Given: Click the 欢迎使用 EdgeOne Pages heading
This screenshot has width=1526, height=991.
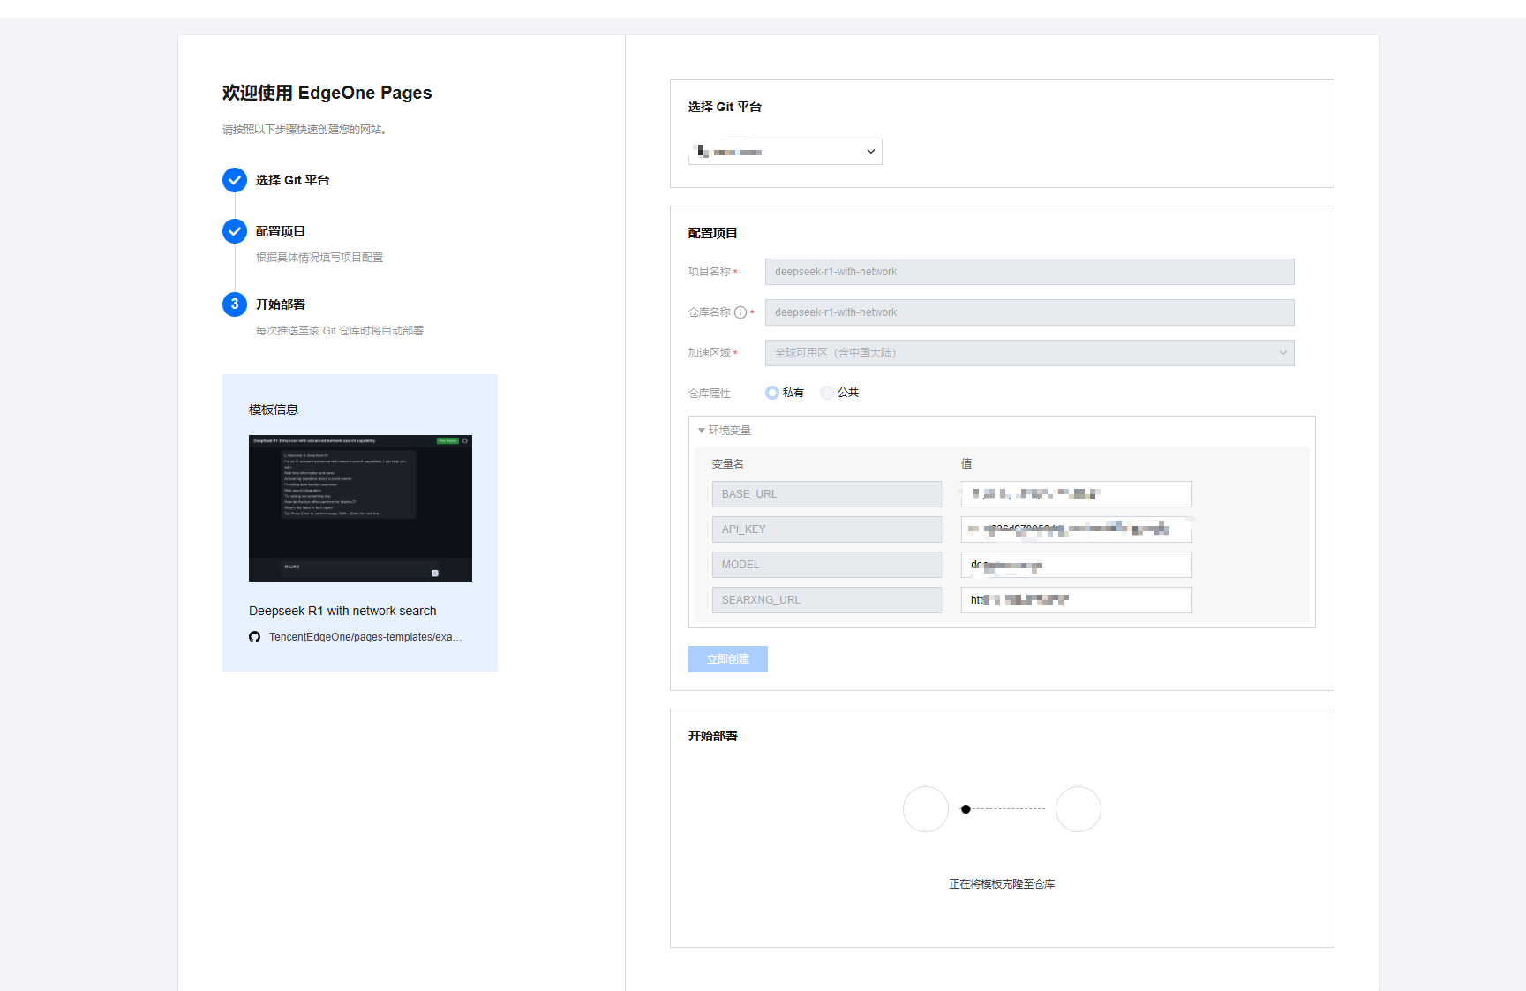Looking at the screenshot, I should (327, 93).
